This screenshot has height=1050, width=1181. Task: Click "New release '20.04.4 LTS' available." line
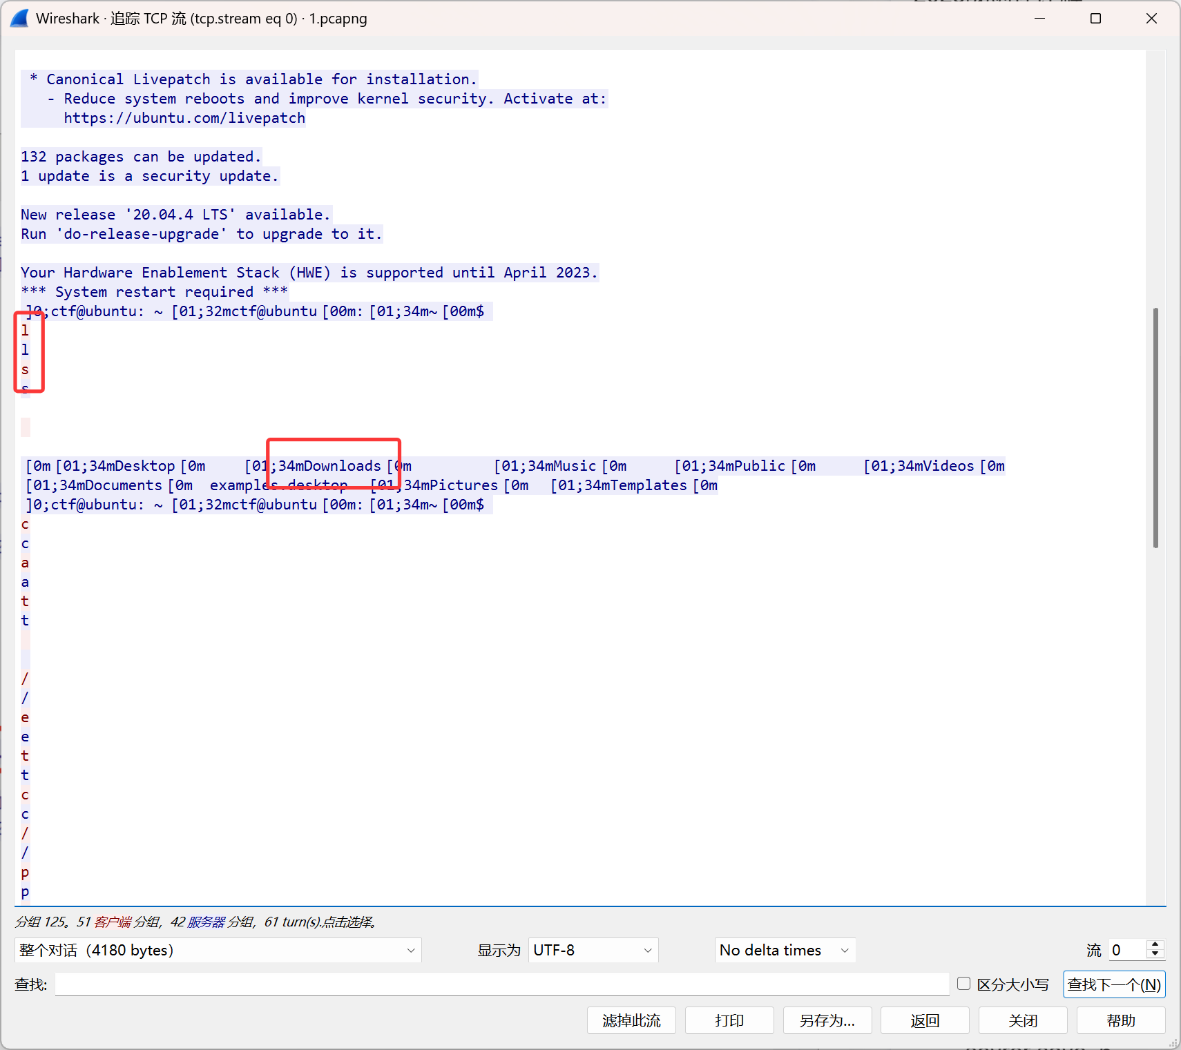[x=175, y=215]
